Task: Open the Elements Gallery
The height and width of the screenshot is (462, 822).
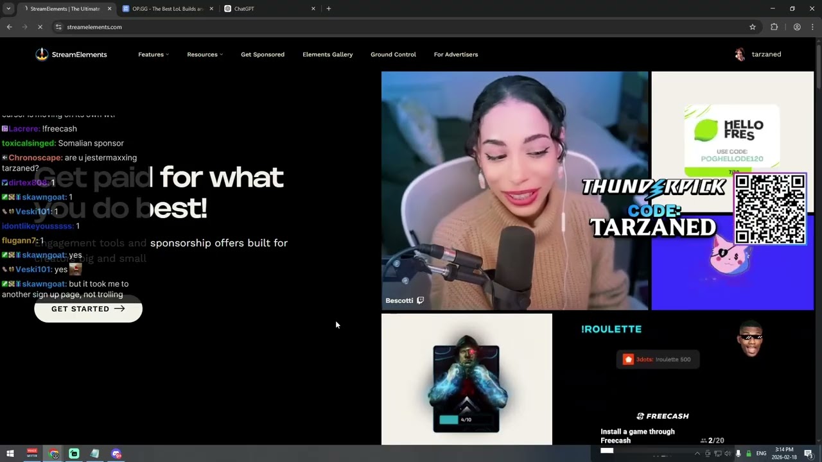Action: [x=328, y=55]
